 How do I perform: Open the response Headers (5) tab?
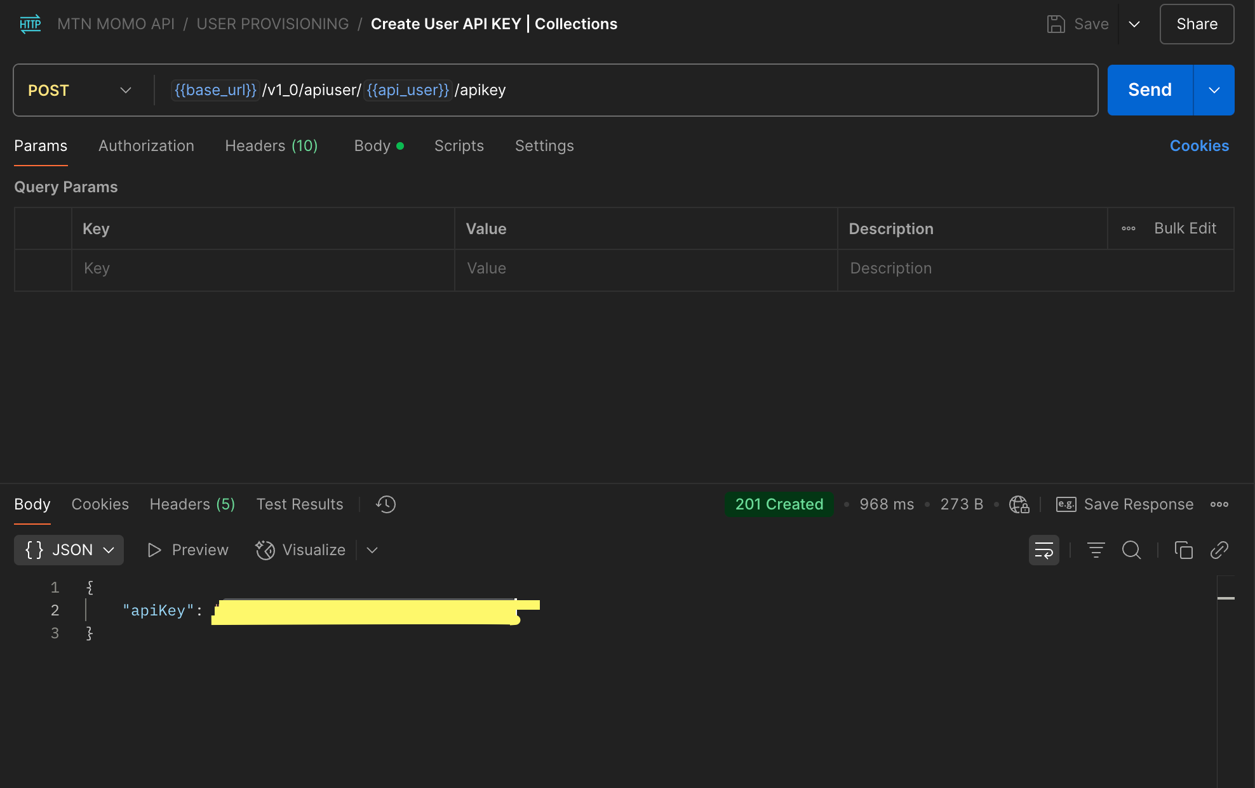(x=192, y=504)
